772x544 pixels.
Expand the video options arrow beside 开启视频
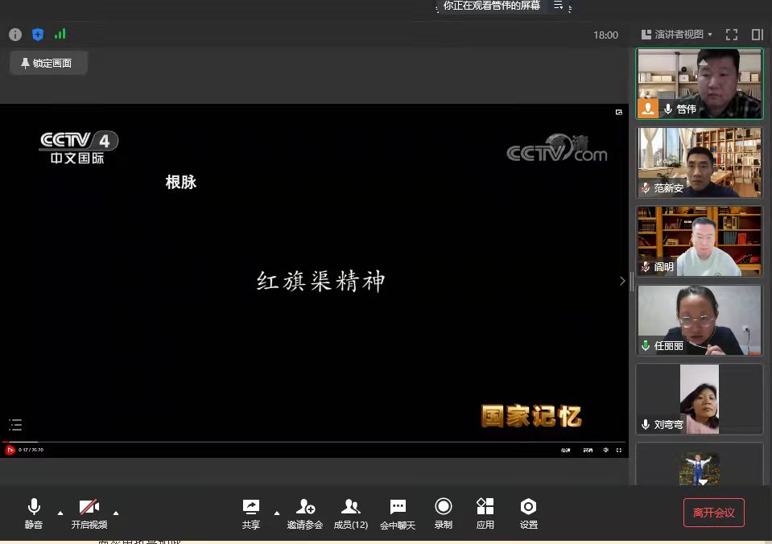pos(116,513)
